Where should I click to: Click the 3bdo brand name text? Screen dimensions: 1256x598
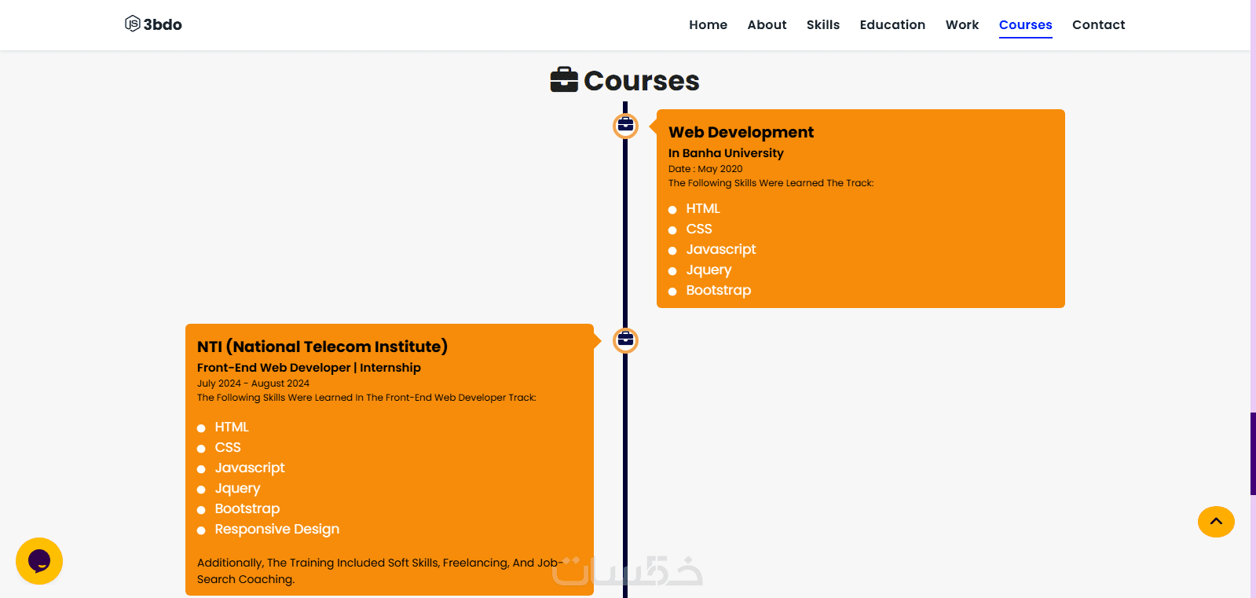click(163, 24)
